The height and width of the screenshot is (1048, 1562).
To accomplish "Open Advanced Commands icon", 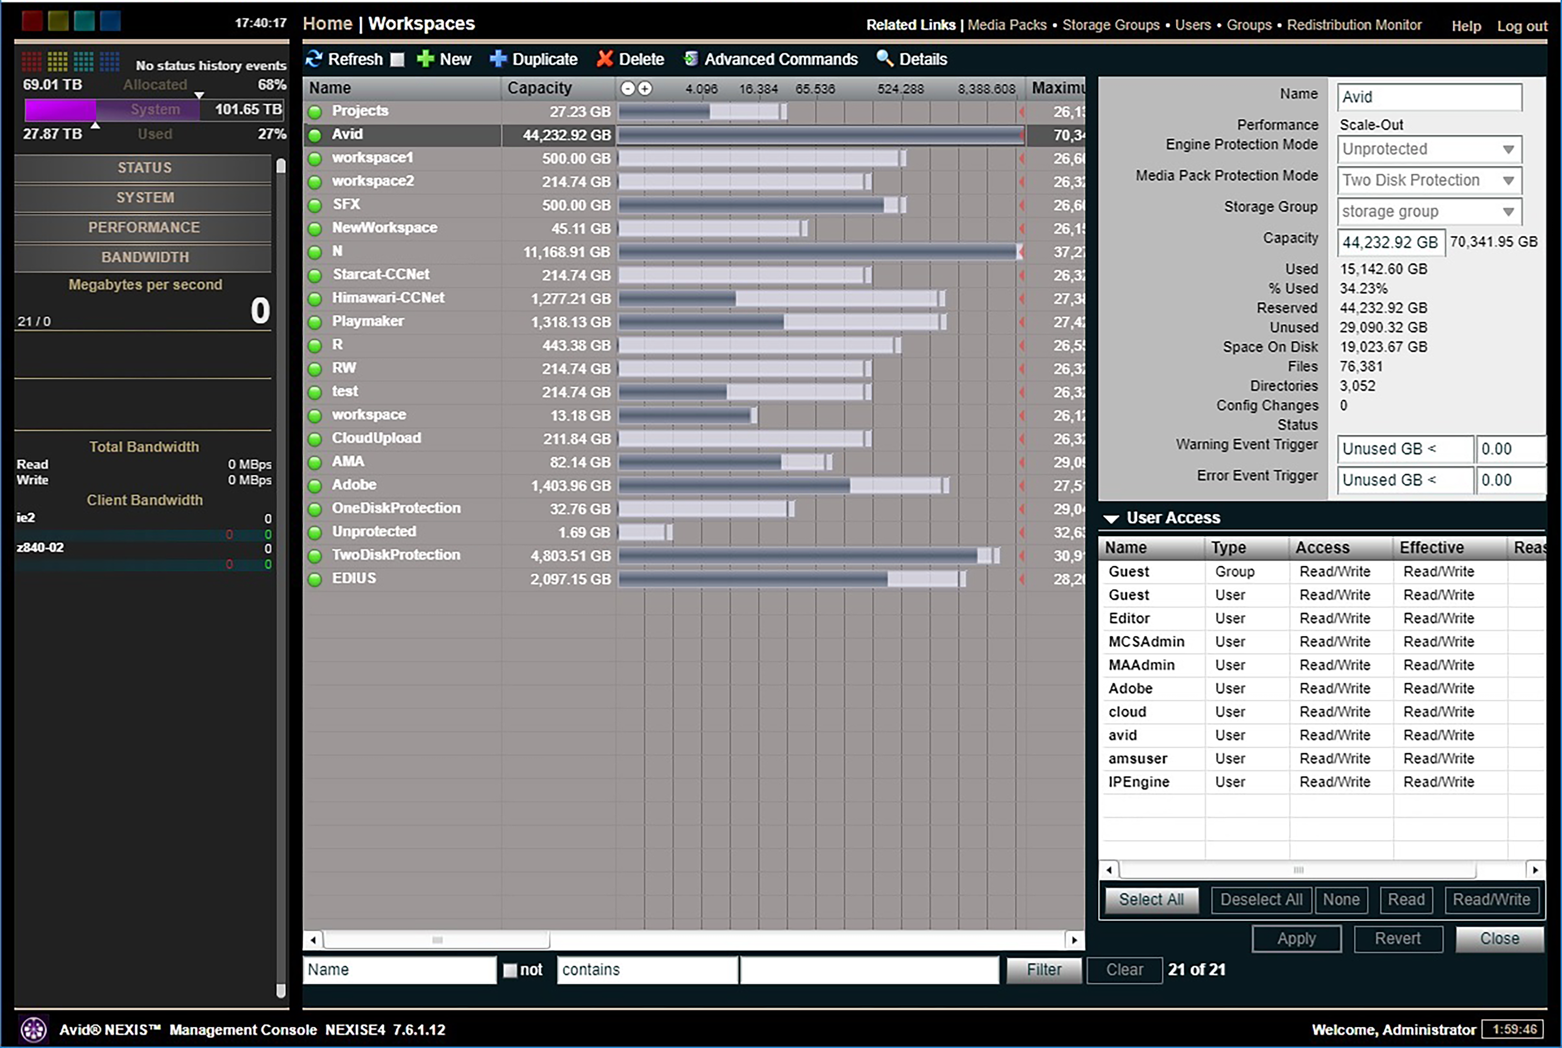I will tap(691, 59).
